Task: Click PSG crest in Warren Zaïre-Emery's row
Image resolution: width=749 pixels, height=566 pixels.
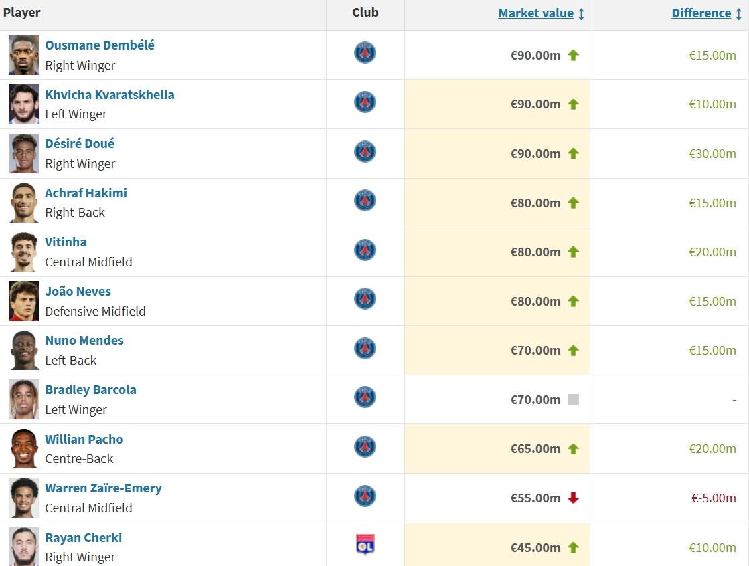Action: [x=365, y=496]
